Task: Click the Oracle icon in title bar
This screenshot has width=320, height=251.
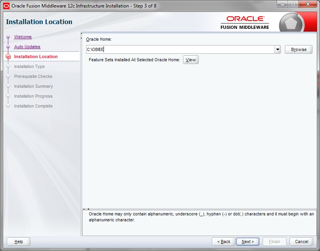Action: tap(6, 6)
